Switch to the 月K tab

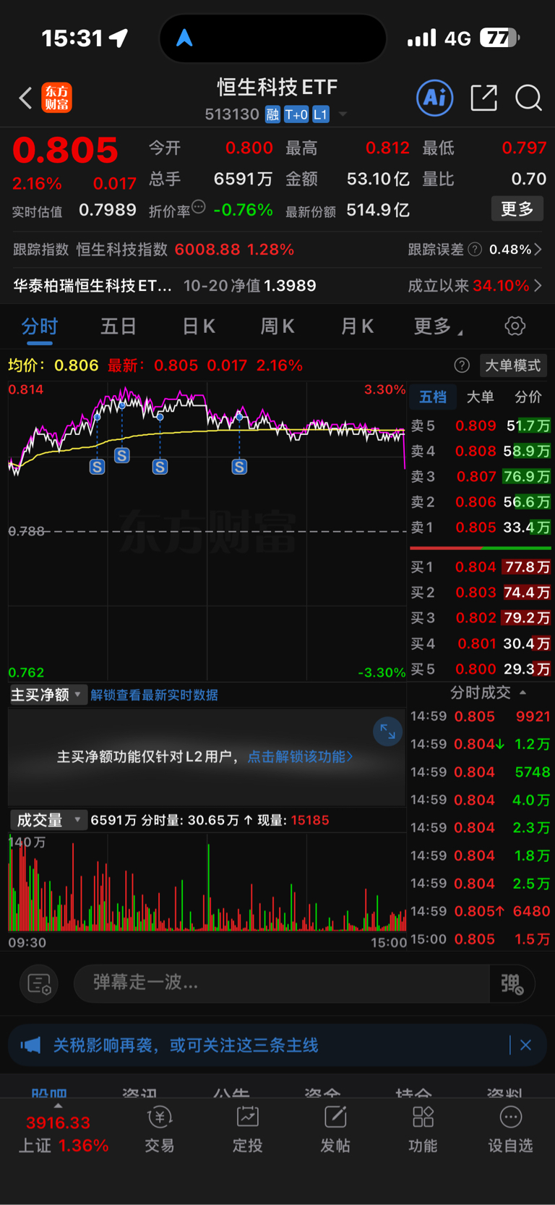(x=357, y=326)
